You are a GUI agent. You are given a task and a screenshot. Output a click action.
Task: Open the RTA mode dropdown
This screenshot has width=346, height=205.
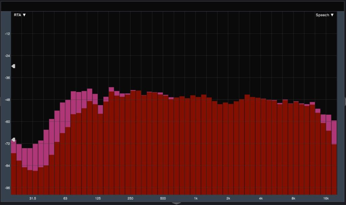point(20,15)
